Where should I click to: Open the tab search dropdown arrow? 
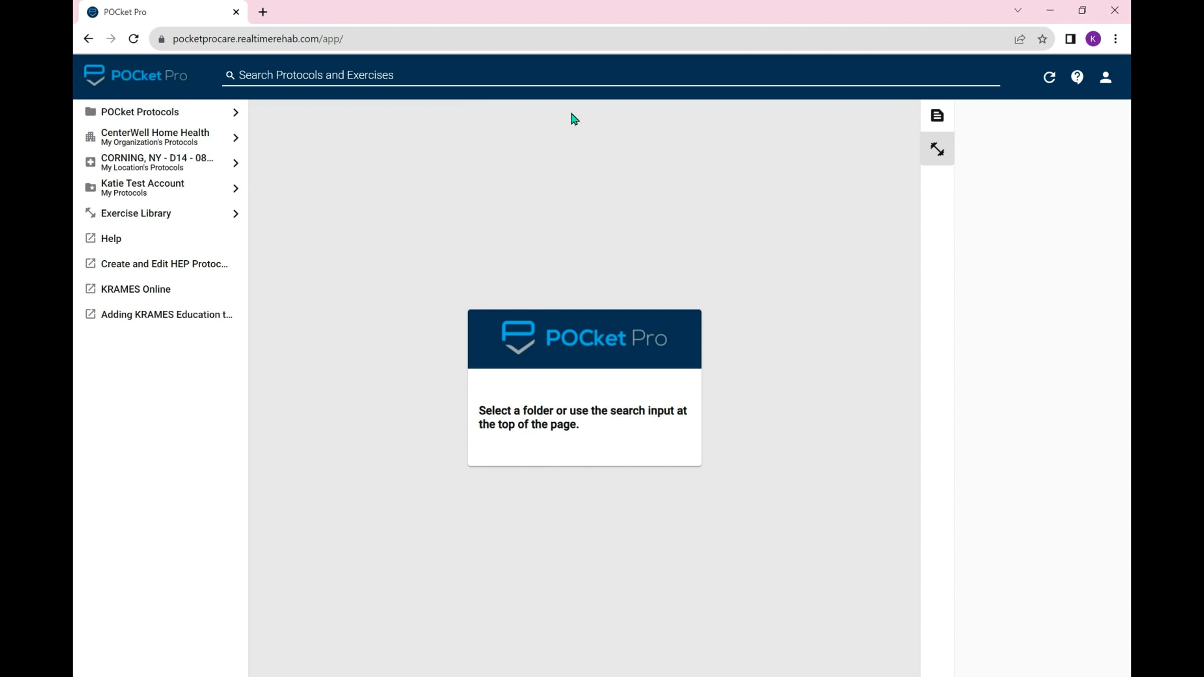click(1018, 11)
